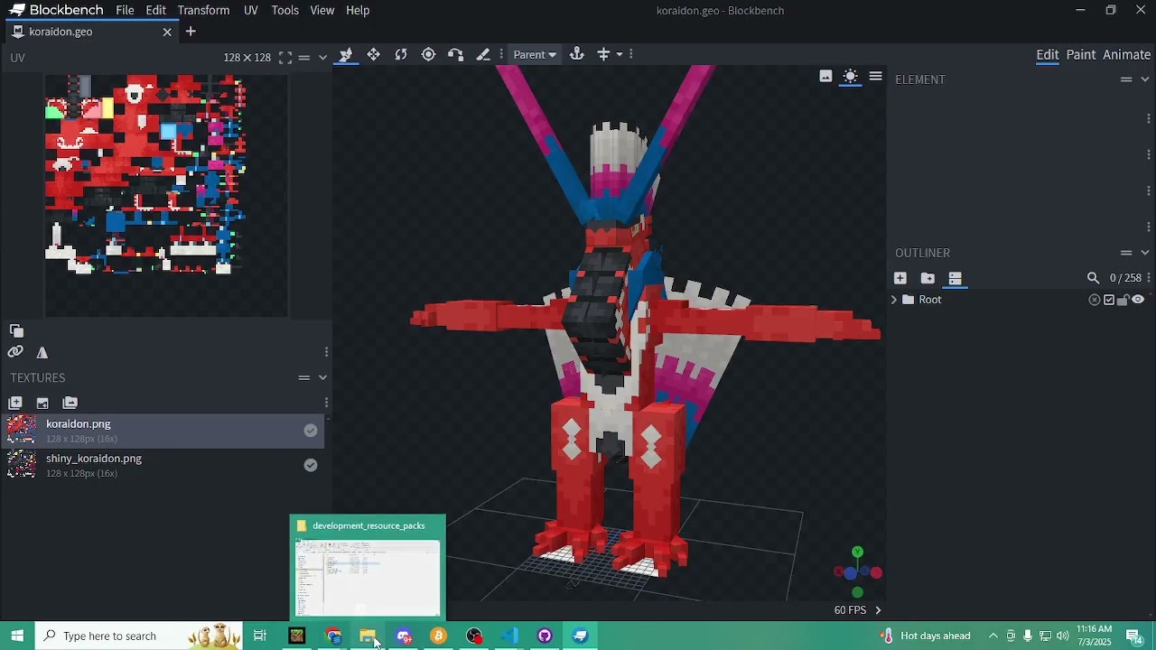Collapse the Outliner panel chevron
Image resolution: width=1156 pixels, height=650 pixels.
tap(1145, 253)
